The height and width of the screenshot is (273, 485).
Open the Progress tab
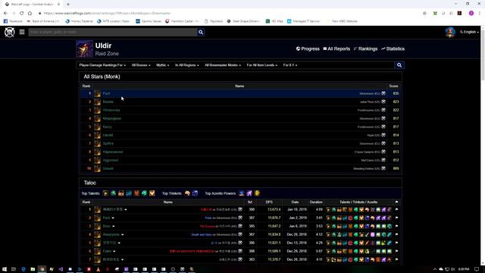(308, 49)
